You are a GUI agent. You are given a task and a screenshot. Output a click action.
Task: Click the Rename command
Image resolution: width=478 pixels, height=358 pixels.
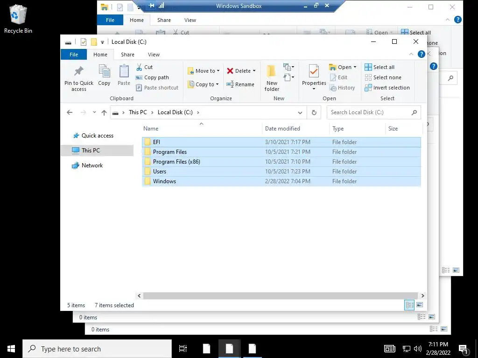[x=240, y=84]
